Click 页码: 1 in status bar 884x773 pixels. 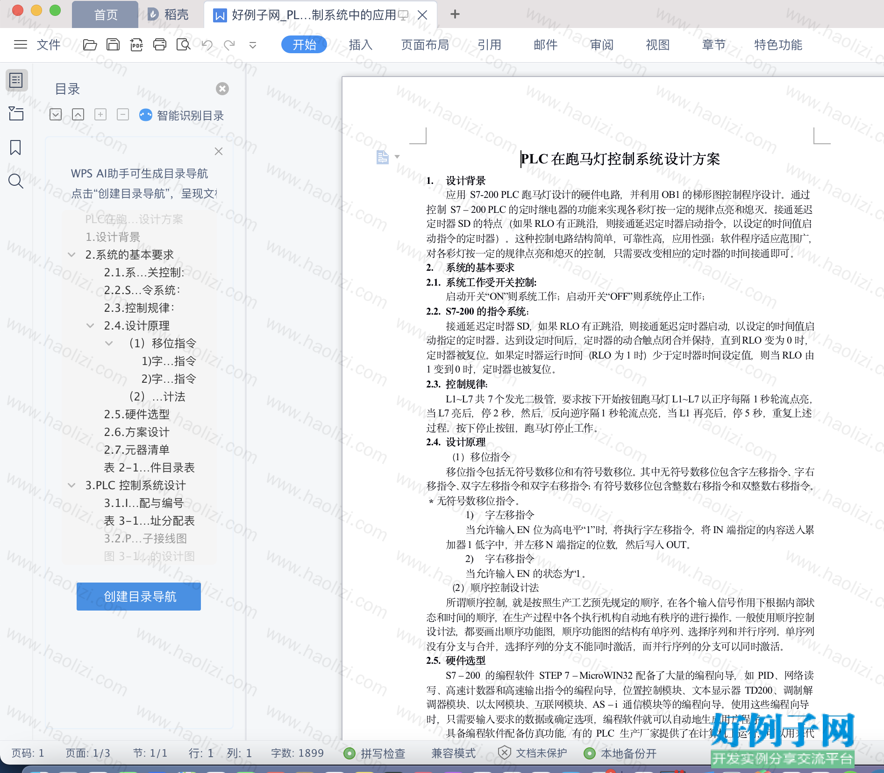click(28, 753)
